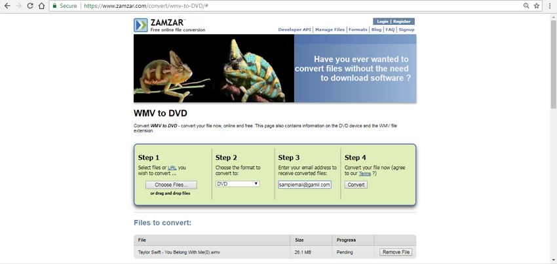Remove the Taylor Swift wmv file
This screenshot has height=264, width=557.
coord(396,252)
